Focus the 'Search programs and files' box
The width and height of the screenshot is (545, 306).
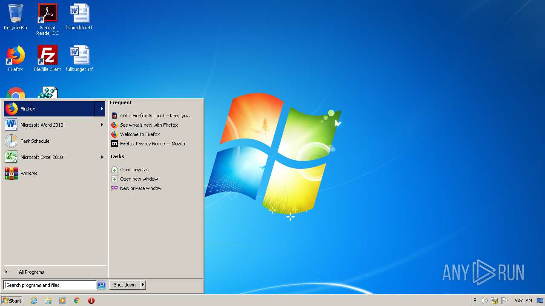click(x=50, y=285)
